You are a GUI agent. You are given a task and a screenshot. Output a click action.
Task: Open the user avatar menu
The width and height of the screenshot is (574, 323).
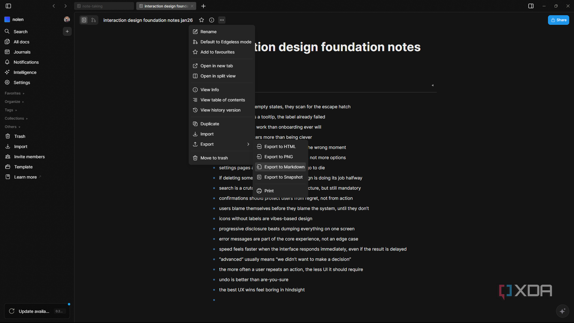click(67, 19)
